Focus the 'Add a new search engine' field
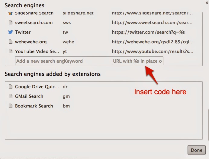209x159 pixels. pyautogui.click(x=39, y=61)
